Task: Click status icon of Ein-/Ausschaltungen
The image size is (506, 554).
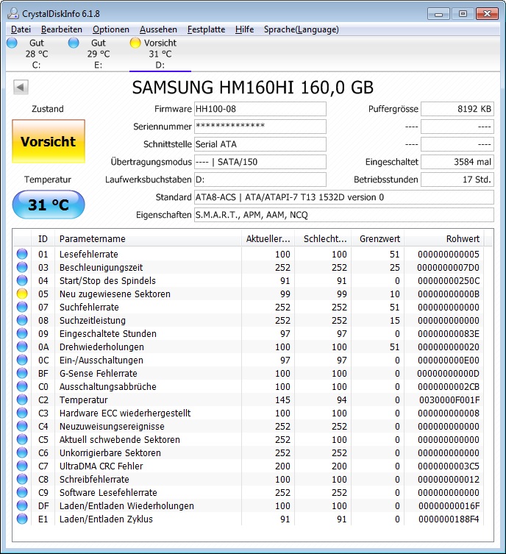Action: tap(22, 360)
